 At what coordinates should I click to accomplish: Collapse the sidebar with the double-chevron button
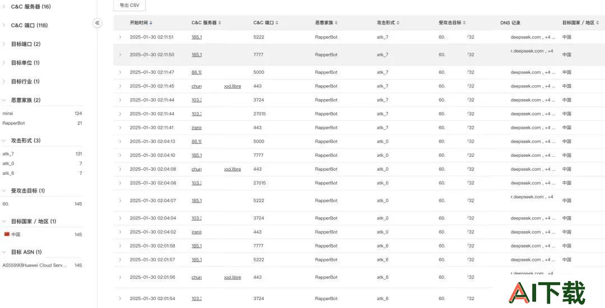(97, 23)
